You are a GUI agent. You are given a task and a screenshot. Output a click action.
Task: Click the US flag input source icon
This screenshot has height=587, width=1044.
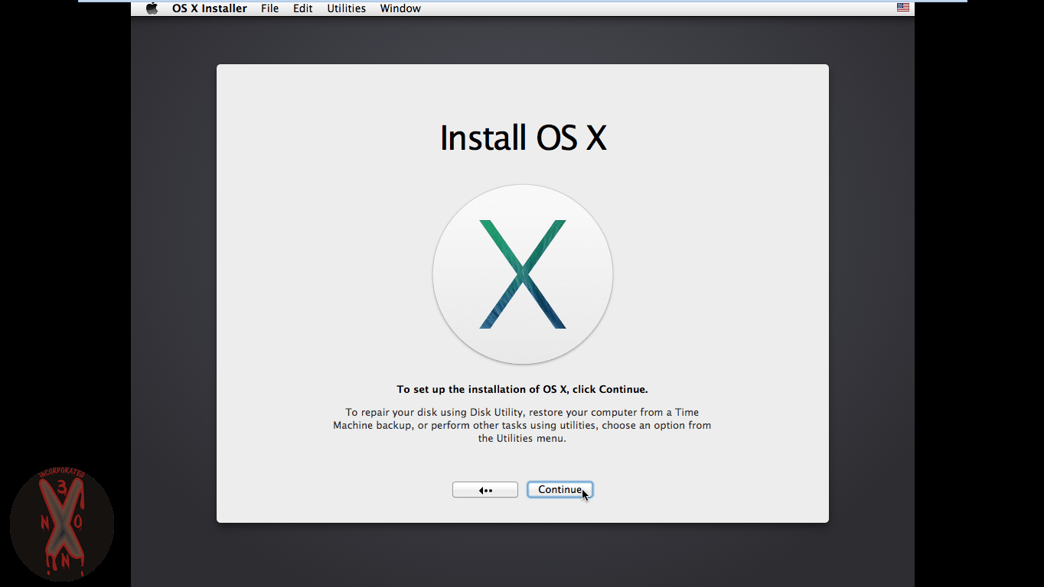[903, 8]
